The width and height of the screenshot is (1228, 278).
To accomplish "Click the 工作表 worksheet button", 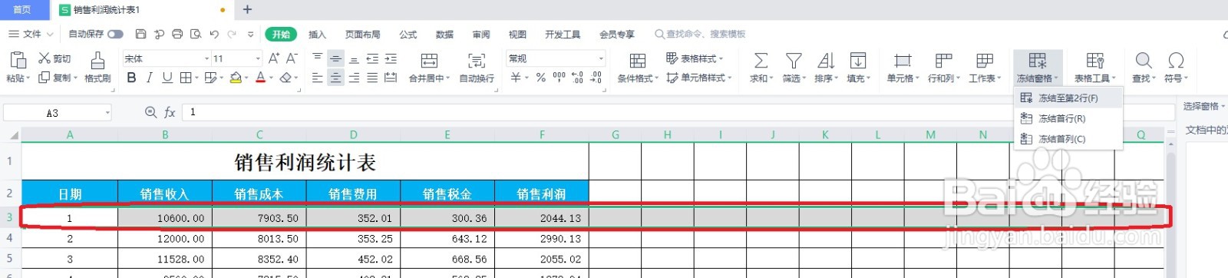I will click(x=985, y=68).
